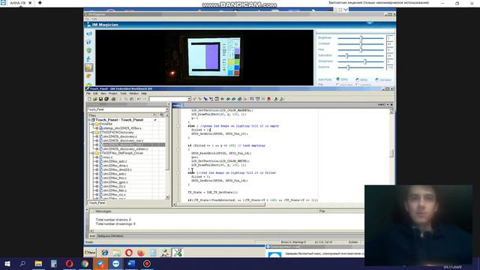Click the Brightness slider handle
The width and height of the screenshot is (480, 270).
pyautogui.click(x=361, y=38)
